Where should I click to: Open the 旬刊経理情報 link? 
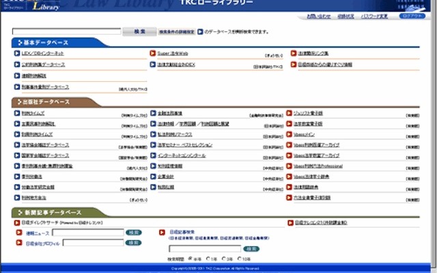(x=170, y=166)
